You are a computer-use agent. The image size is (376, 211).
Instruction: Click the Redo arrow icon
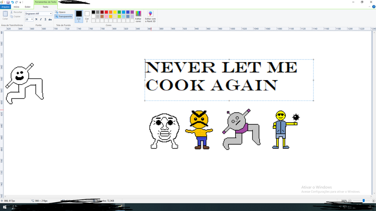[17, 2]
